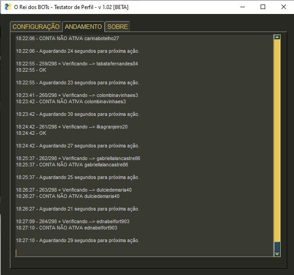Click the Aguardando 29 segundos log line
Viewport: 294px width, 275px height.
[78, 240]
